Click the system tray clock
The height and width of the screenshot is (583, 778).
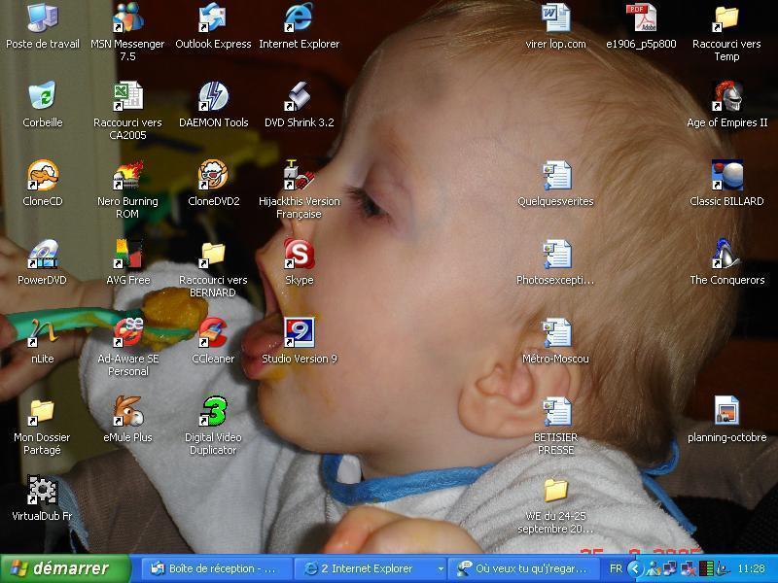click(750, 568)
